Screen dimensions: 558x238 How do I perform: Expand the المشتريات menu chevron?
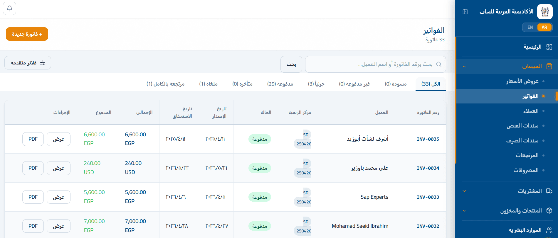[x=464, y=191]
